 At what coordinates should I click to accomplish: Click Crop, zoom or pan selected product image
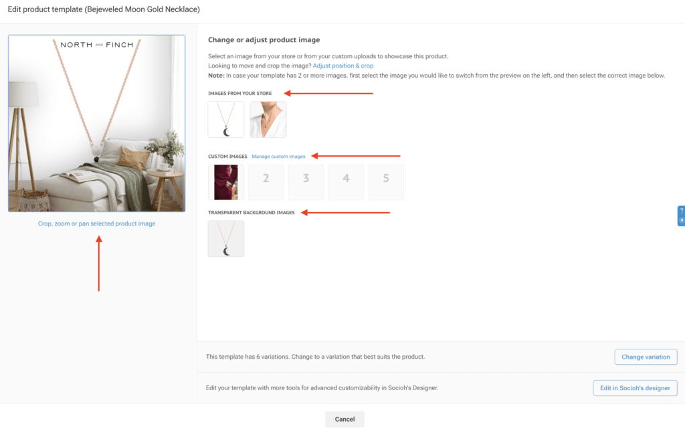coord(96,224)
